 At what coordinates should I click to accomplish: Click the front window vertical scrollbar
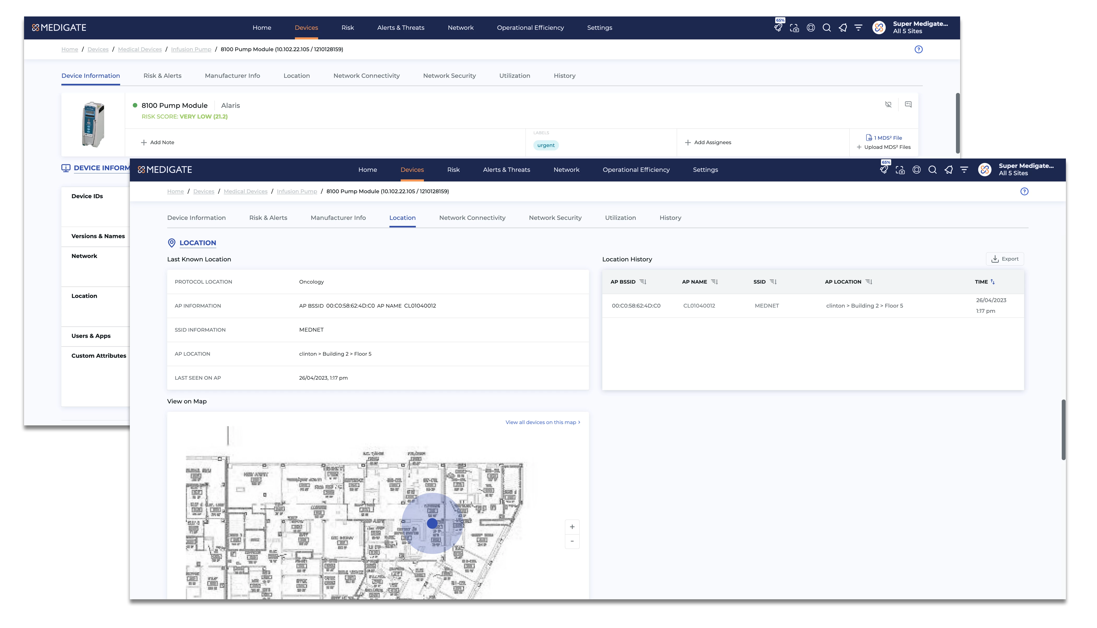[1063, 430]
